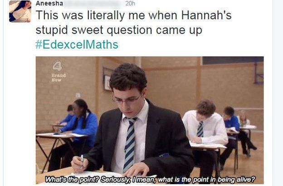Click the folding exam desk on the left
This screenshot has height=186, width=283.
pos(61,150)
